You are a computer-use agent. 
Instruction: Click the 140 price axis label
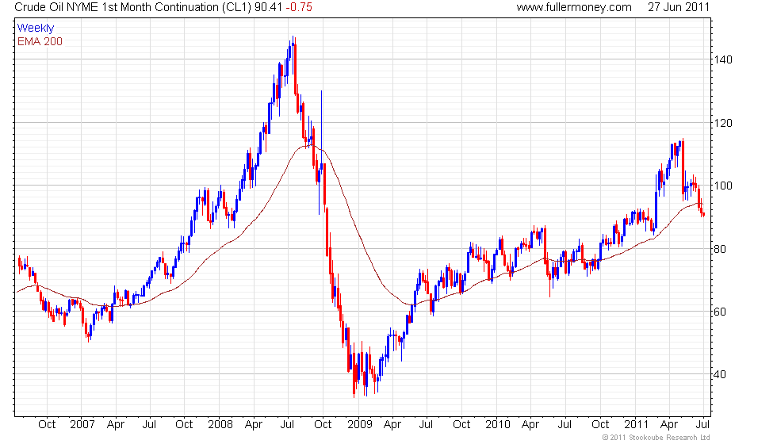[x=723, y=59]
